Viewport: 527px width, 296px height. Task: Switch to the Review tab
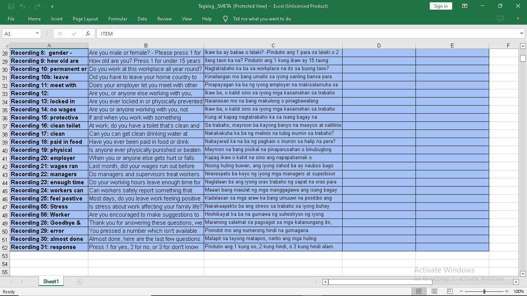(164, 19)
